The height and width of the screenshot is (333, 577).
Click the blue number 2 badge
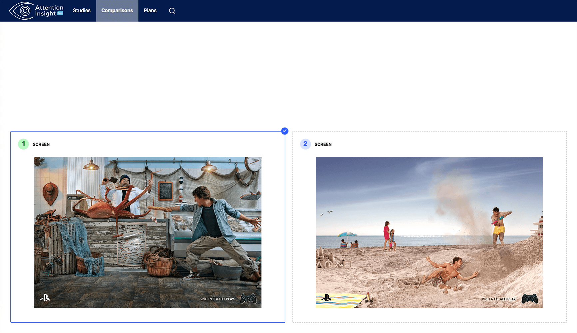[x=305, y=144]
